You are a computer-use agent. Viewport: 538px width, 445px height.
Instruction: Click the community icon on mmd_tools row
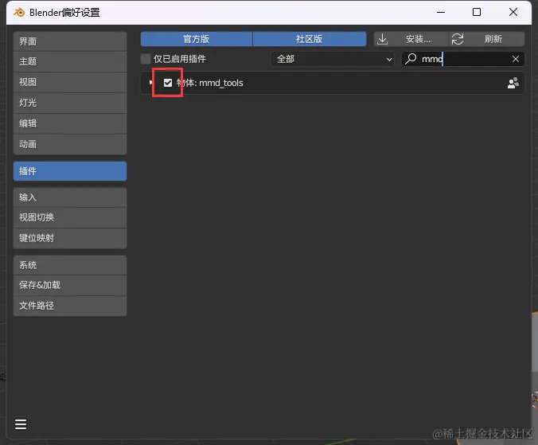coord(513,83)
